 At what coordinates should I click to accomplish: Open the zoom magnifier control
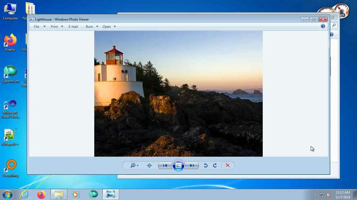tap(134, 165)
